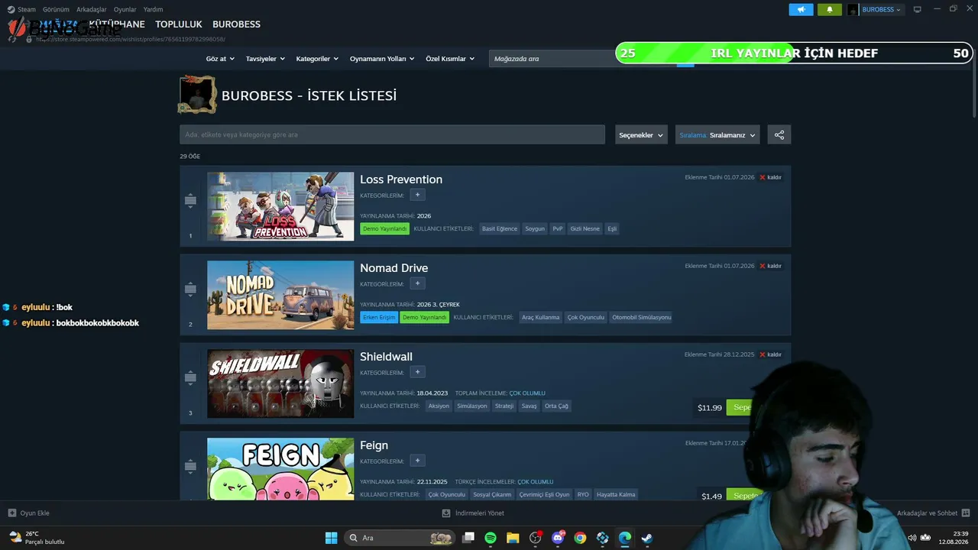Open the Sıralama sort dropdown
Viewport: 978px width, 550px height.
717,134
